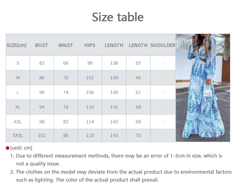Viewport: 236px width, 190px height.
Task: Click the hips value 118 in XXXL row
Action: point(90,135)
